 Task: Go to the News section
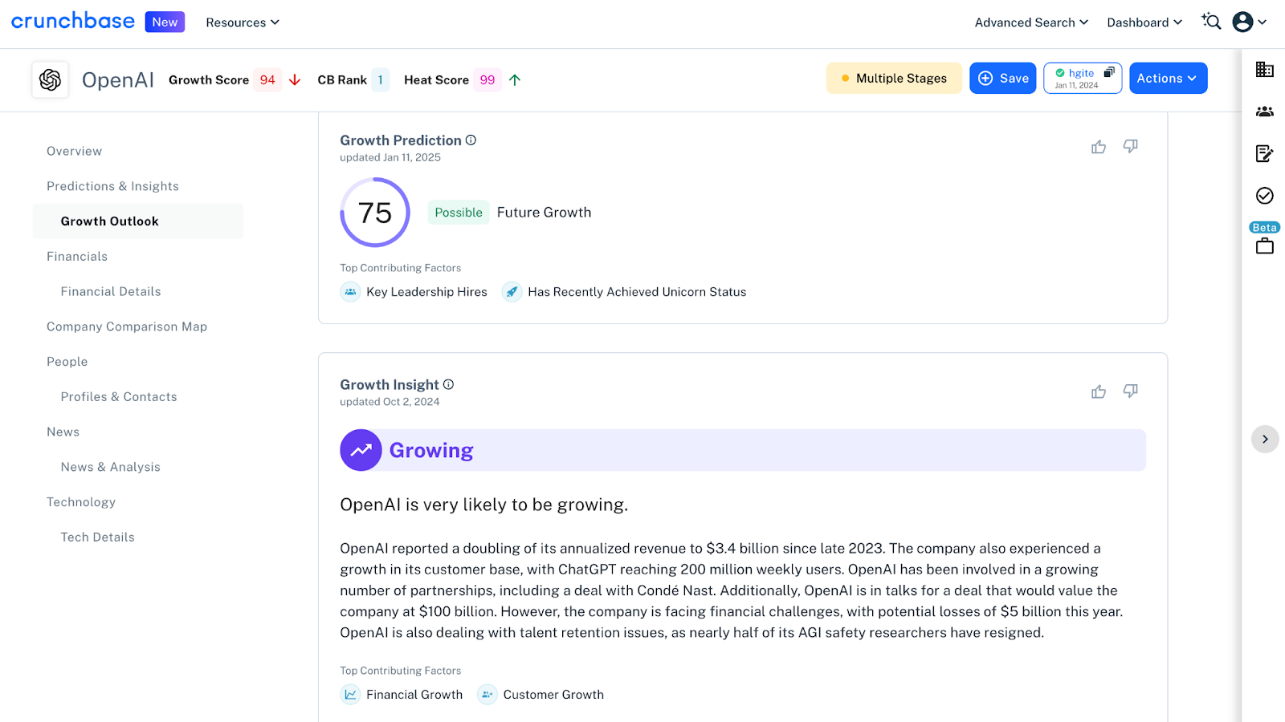point(63,432)
